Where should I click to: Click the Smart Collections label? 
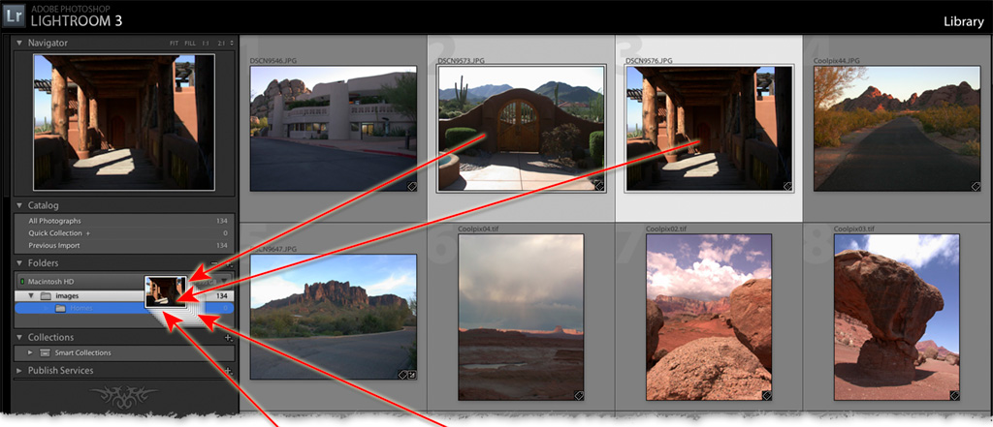click(83, 353)
